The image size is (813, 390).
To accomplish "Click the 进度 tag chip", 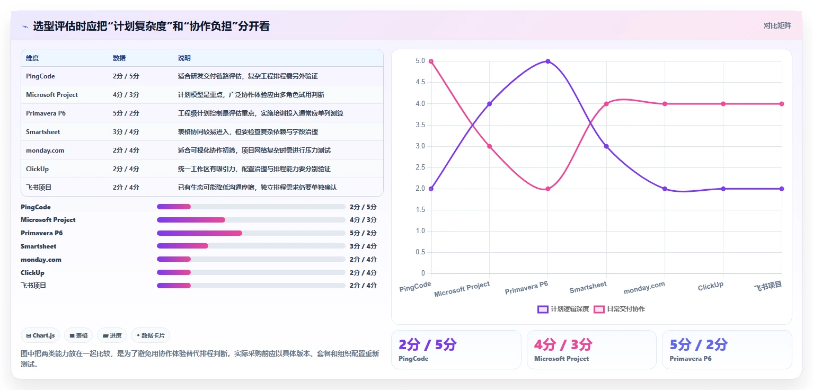I will point(112,335).
